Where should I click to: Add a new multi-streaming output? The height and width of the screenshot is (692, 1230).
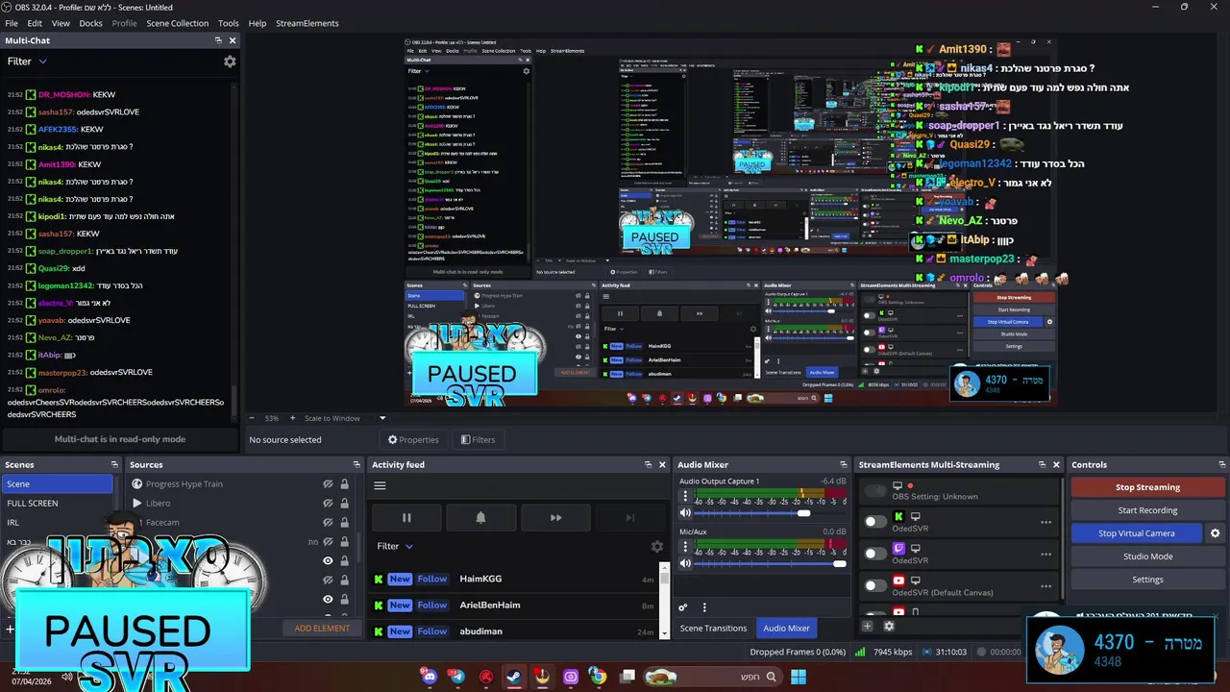pos(867,626)
